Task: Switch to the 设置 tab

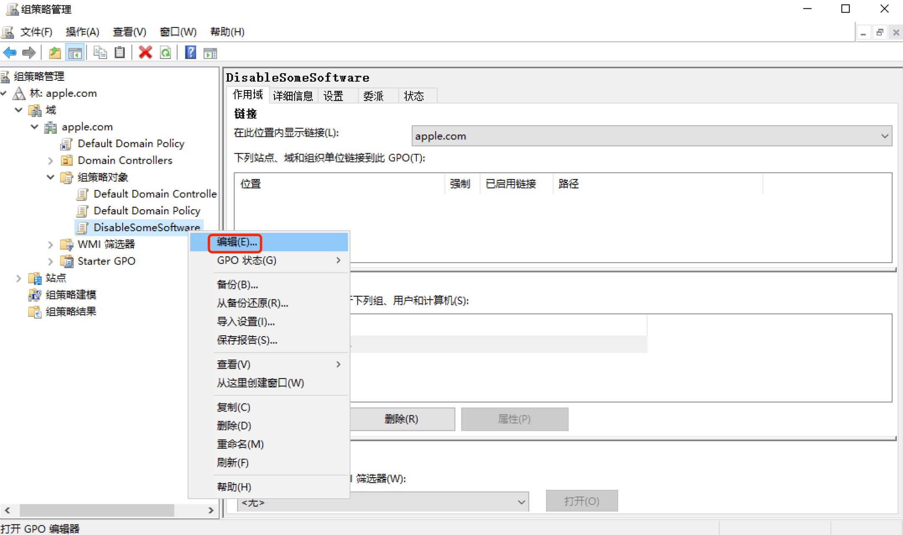Action: point(333,96)
